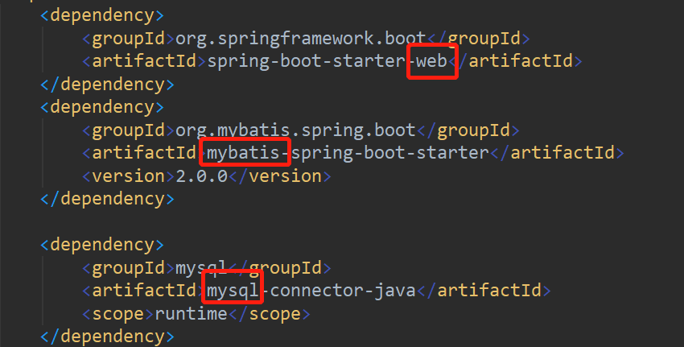The height and width of the screenshot is (347, 684).
Task: Click the scope value runtime
Action: [191, 314]
